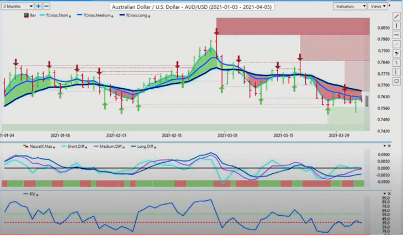Click the TCross.Medium legend label
This screenshot has height=235, width=403.
(x=97, y=15)
